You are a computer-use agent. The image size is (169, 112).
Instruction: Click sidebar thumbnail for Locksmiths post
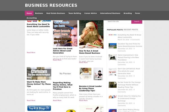112,35
